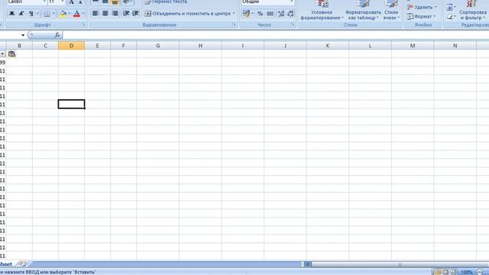Click insert new worksheet tab icon

(23, 264)
